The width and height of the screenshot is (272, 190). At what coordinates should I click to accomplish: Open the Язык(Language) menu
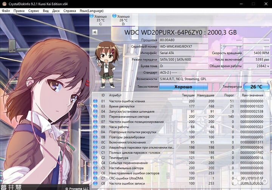(x=91, y=11)
